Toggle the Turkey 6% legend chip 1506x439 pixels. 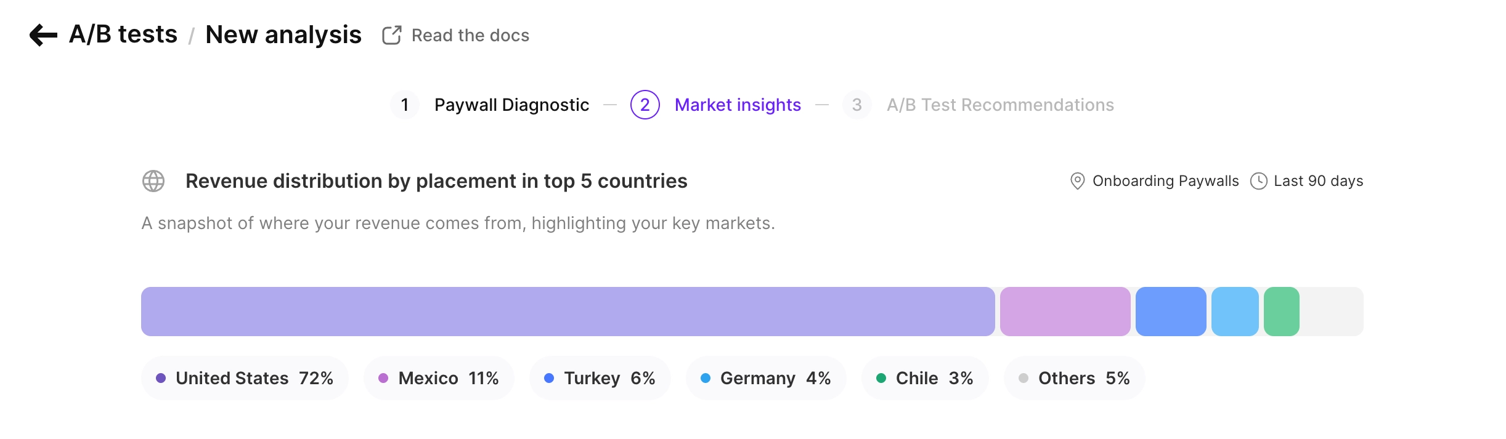coord(600,378)
